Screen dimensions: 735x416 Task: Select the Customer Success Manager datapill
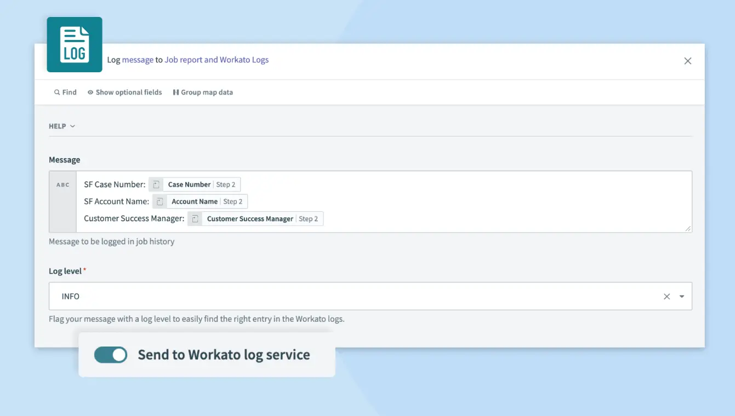255,218
